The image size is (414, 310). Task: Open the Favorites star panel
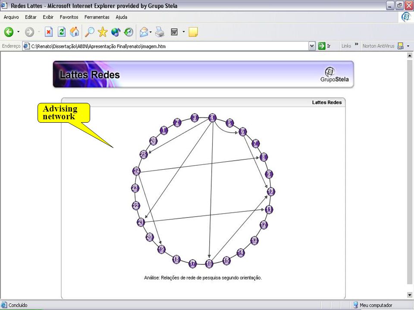tap(103, 32)
